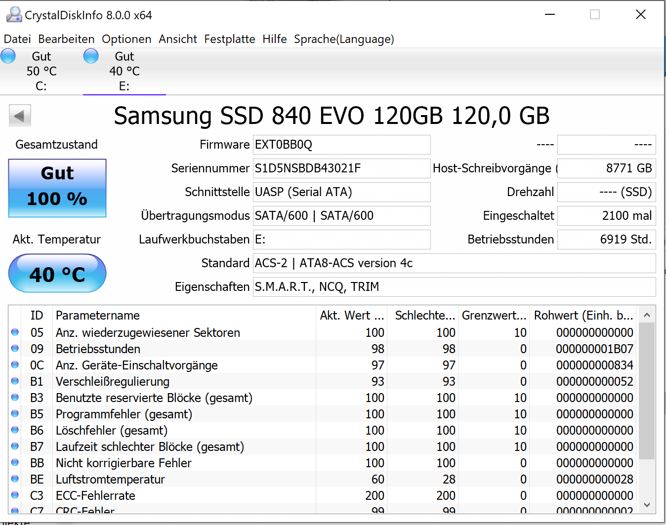Click status dot of row C3 ECC-Fehlerrate

click(15, 495)
